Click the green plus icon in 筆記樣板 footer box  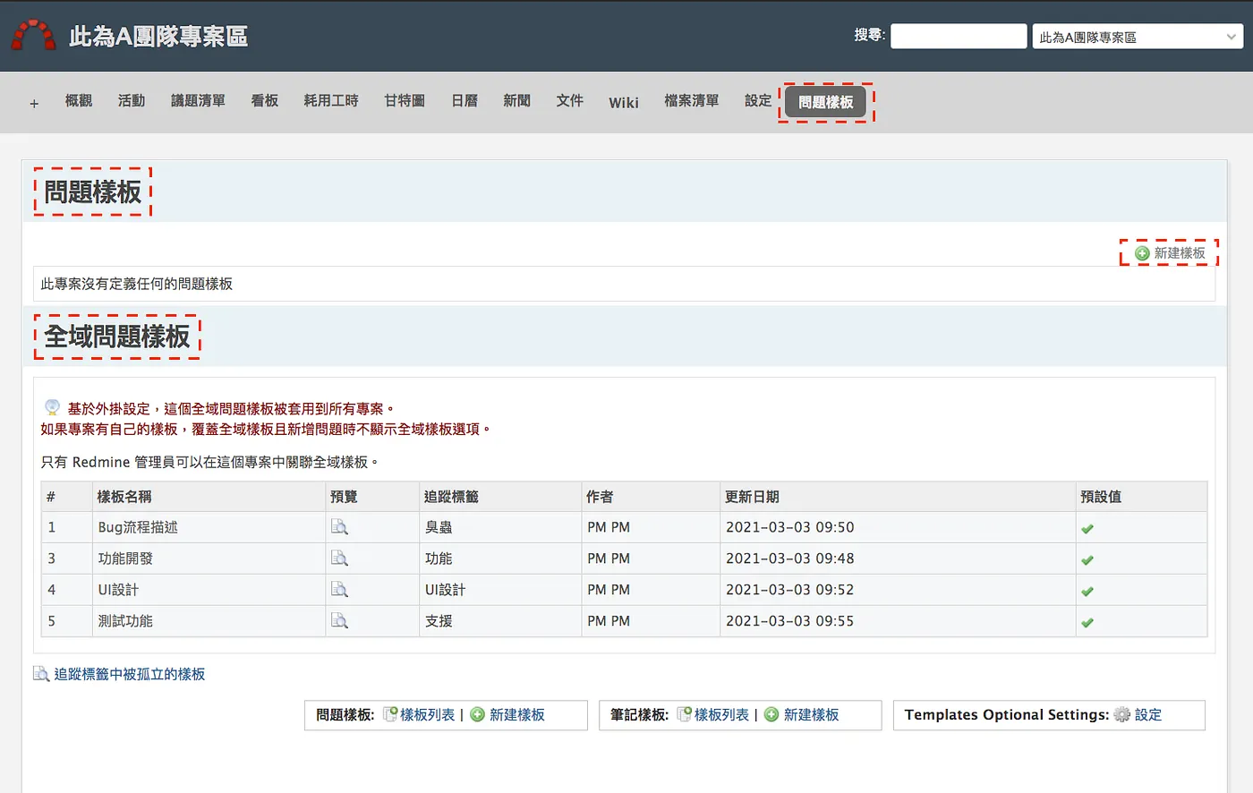click(771, 714)
